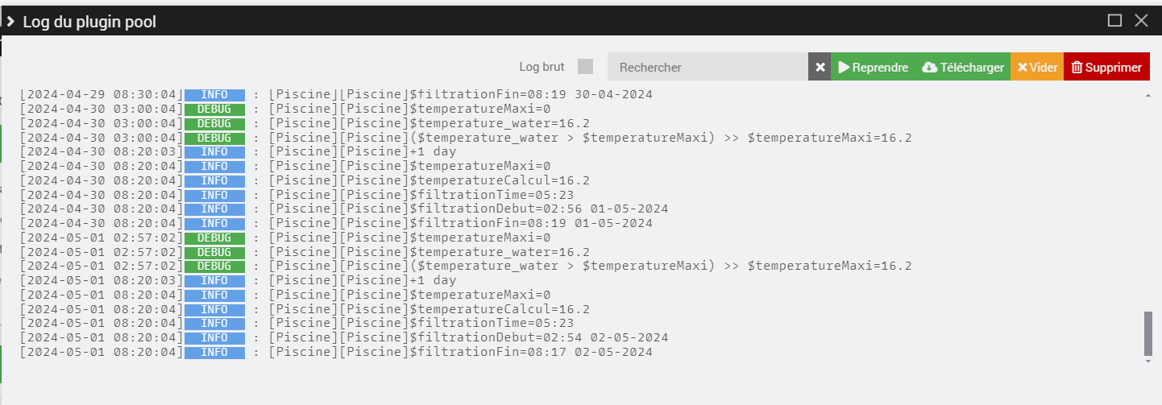The width and height of the screenshot is (1162, 405).
Task: Click the INFO badge on the filtrationDebut=02:54 line
Action: (x=214, y=337)
